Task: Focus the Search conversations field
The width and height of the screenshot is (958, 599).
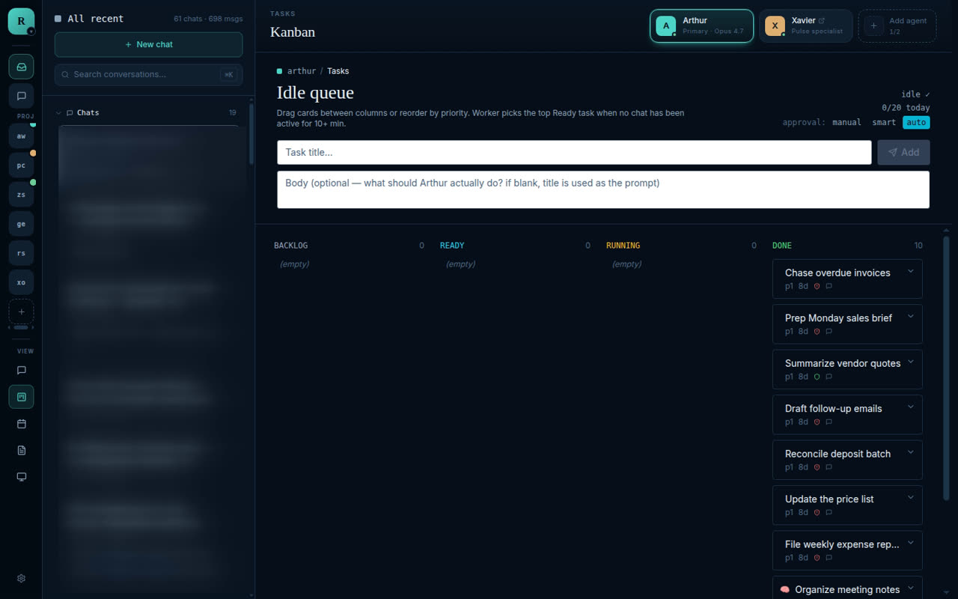Action: pos(148,75)
